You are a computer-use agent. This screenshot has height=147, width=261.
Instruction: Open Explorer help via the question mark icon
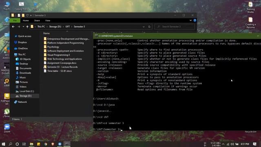pos(195,20)
